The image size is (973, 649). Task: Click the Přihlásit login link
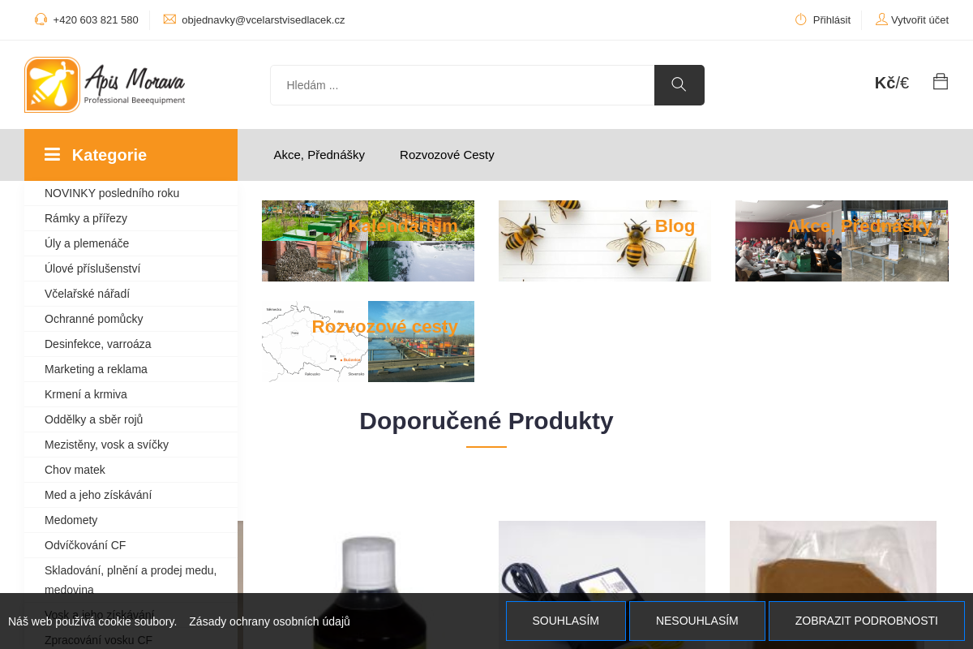(x=832, y=20)
